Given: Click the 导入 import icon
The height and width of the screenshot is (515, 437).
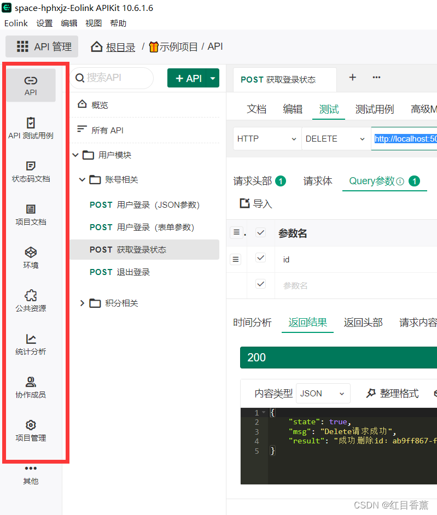Looking at the screenshot, I should coord(245,203).
